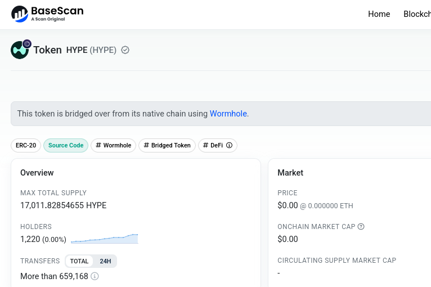431x287 pixels.
Task: Click the Onchain Market Cap help icon
Action: (x=361, y=227)
